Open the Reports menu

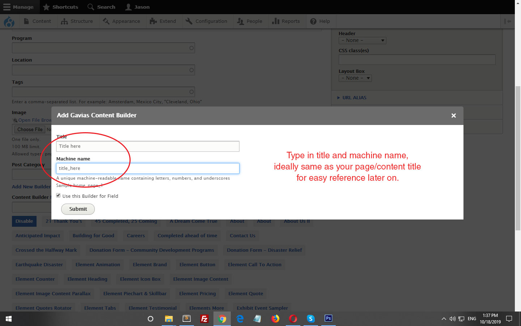click(x=286, y=21)
